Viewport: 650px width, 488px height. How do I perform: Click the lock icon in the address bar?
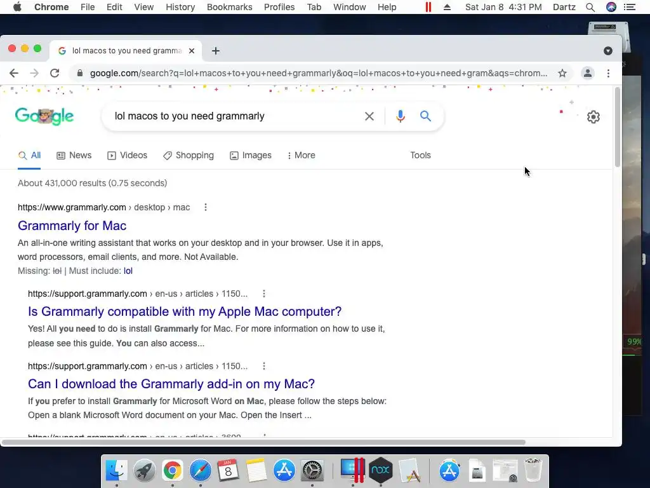[x=80, y=74]
